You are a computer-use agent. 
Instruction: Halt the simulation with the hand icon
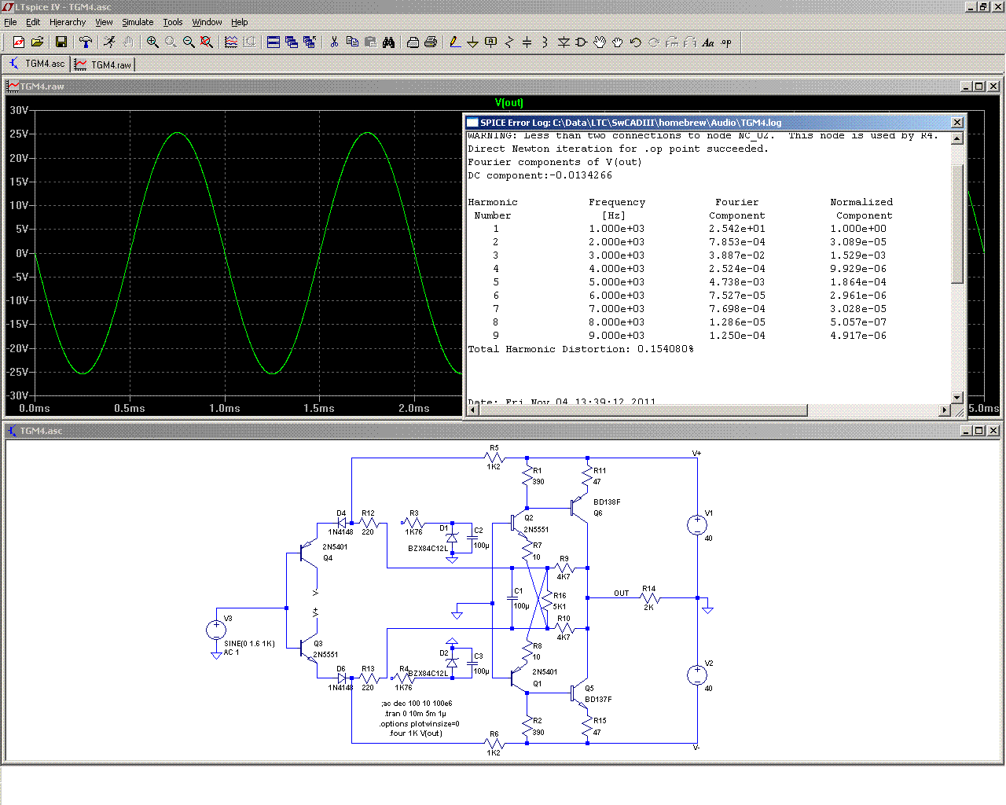[127, 42]
